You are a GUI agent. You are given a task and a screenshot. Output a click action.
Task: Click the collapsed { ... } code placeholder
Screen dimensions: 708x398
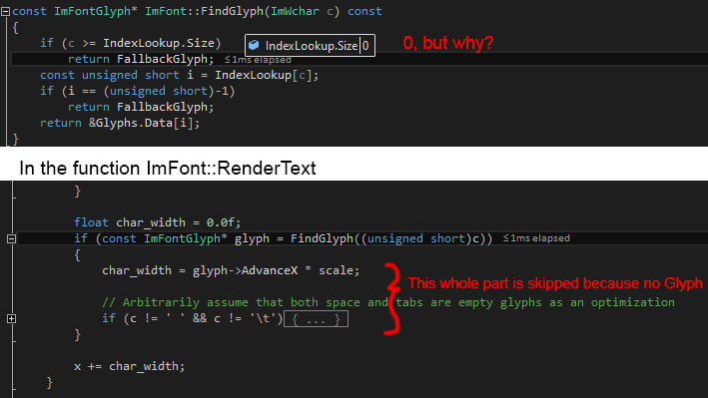tap(316, 319)
